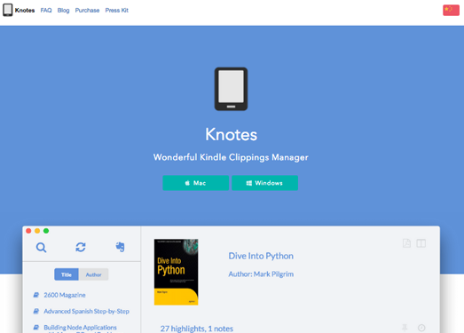Screen dimensions: 464x333
Task: Click the yellow minimize window dot
Action: [37, 231]
